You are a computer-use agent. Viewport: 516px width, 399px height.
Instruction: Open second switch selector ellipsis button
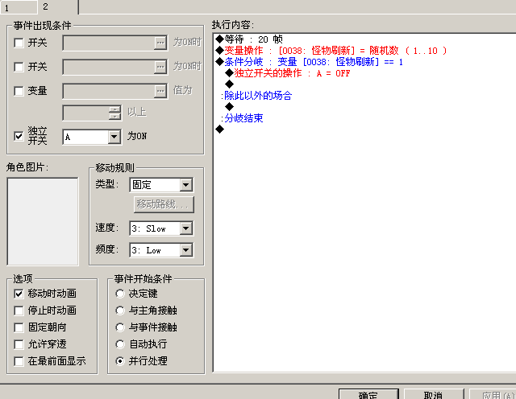click(160, 67)
